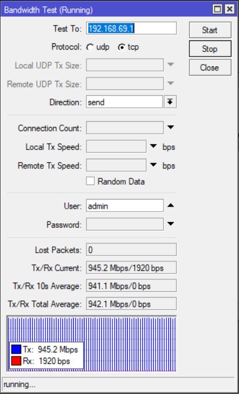Expand the Local Tx Speed arrow
The image size is (239, 394).
[153, 146]
